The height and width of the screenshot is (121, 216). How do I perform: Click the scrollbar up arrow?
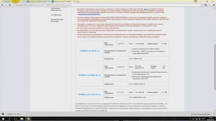click(x=215, y=8)
